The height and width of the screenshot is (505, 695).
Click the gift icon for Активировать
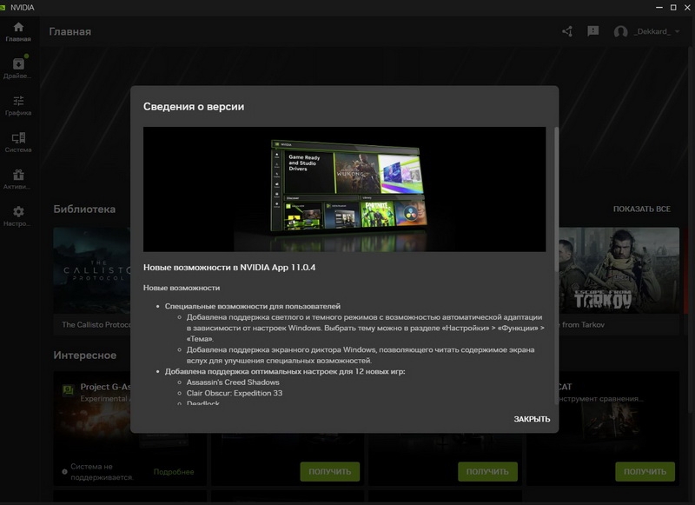tap(17, 176)
